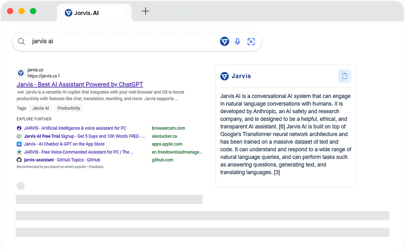Open a new tab with plus button
The height and width of the screenshot is (251, 405).
point(145,11)
